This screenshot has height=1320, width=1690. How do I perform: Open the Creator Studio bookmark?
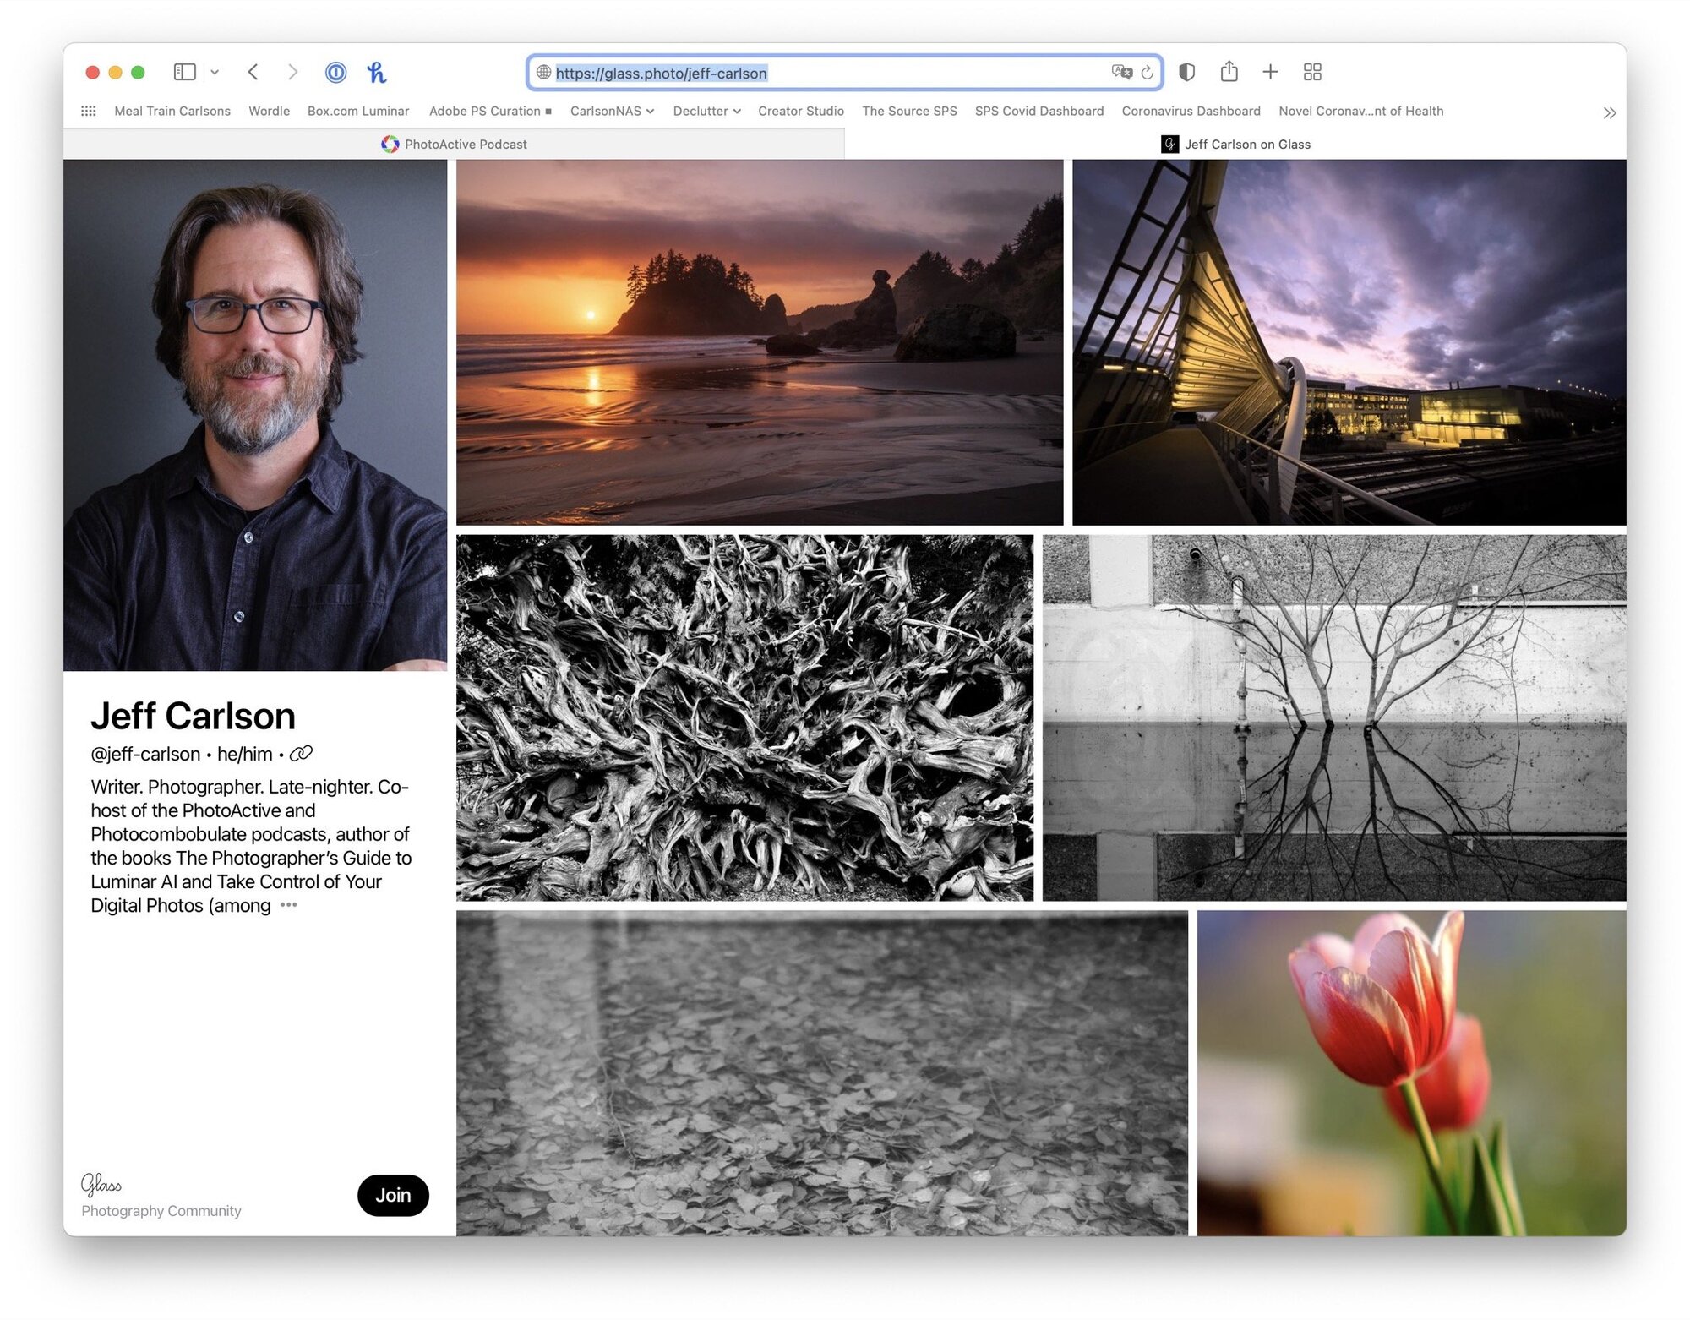(x=801, y=112)
